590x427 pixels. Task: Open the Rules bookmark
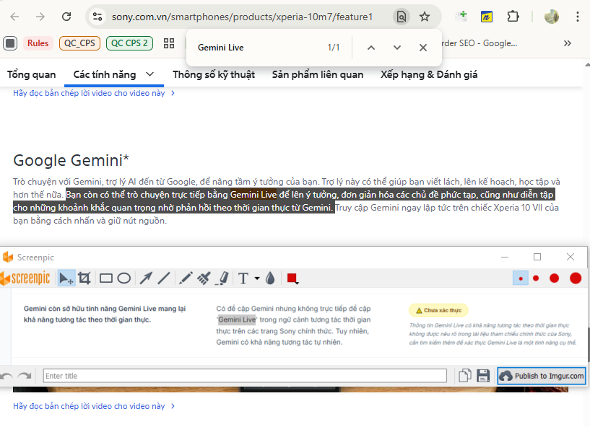pos(38,43)
